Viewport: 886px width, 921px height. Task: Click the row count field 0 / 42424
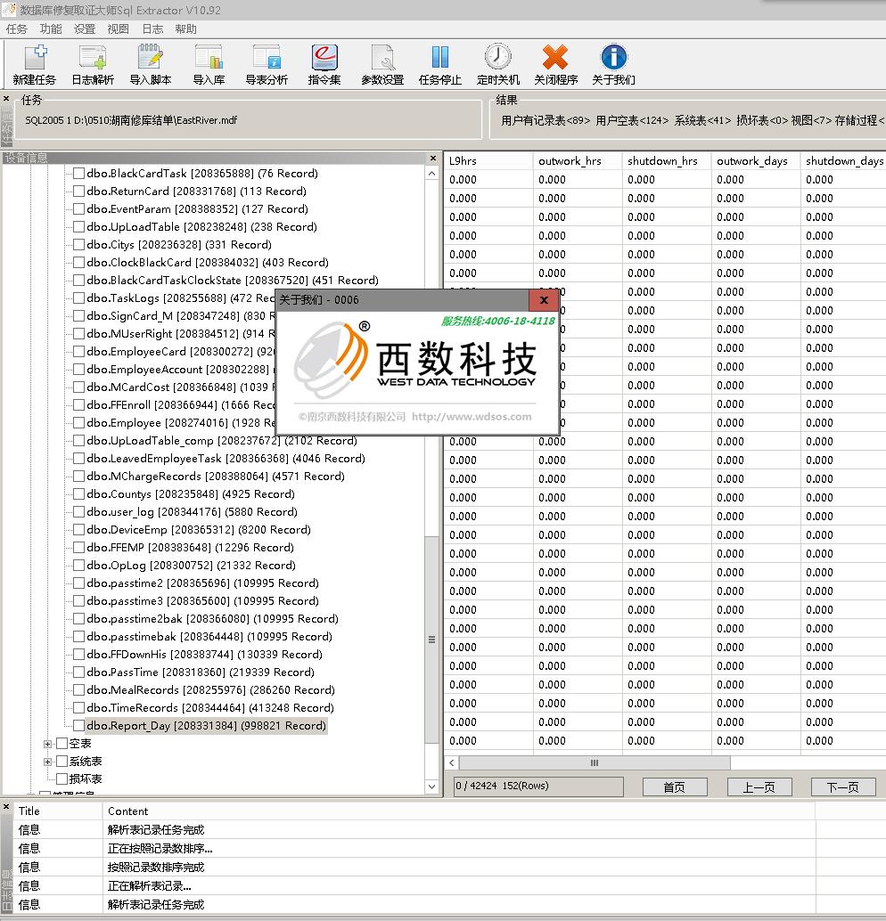point(538,786)
